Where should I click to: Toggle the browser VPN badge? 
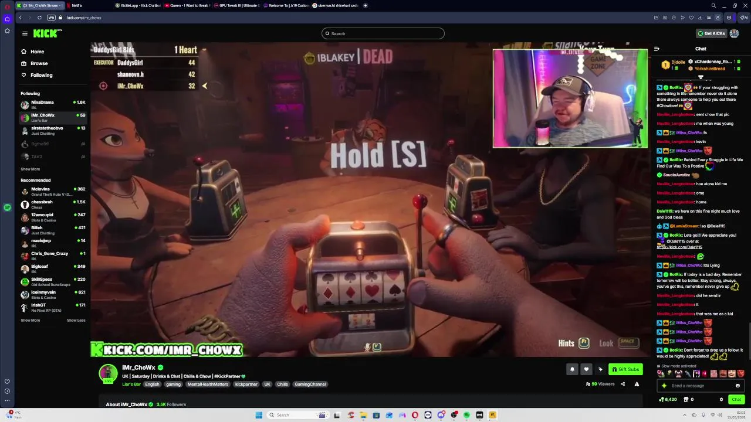(x=51, y=18)
